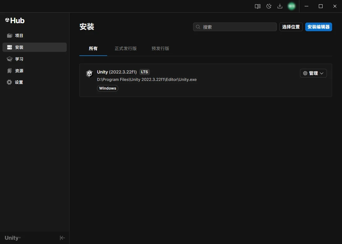Toggle dark mode with the moon icon
This screenshot has height=244, width=342.
click(x=269, y=6)
